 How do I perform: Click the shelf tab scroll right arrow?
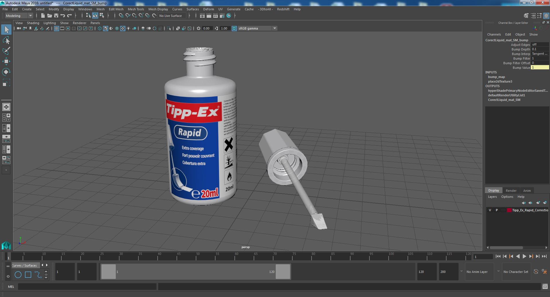coord(47,265)
